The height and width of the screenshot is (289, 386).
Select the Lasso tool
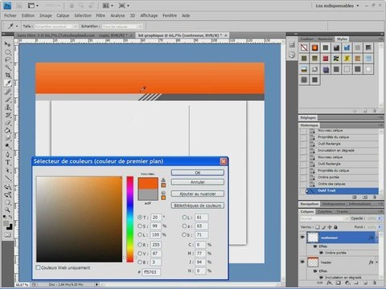8,59
